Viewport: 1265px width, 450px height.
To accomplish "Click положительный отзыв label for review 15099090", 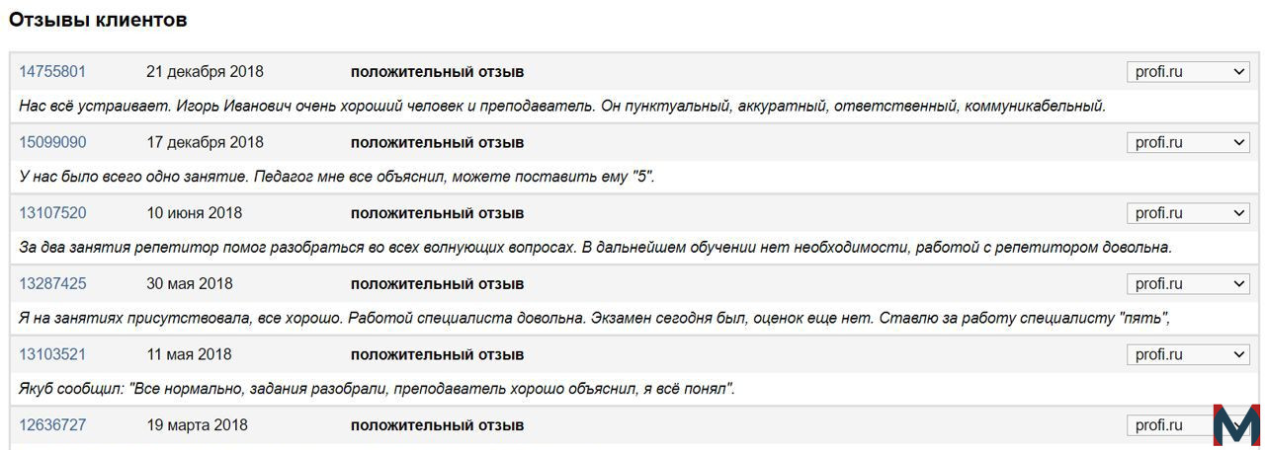I will (437, 143).
